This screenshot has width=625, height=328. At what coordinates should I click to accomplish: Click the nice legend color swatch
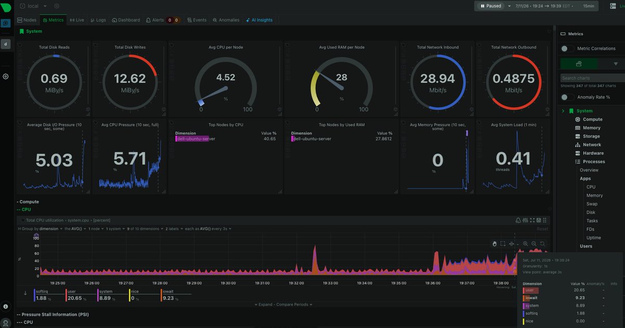point(130,296)
